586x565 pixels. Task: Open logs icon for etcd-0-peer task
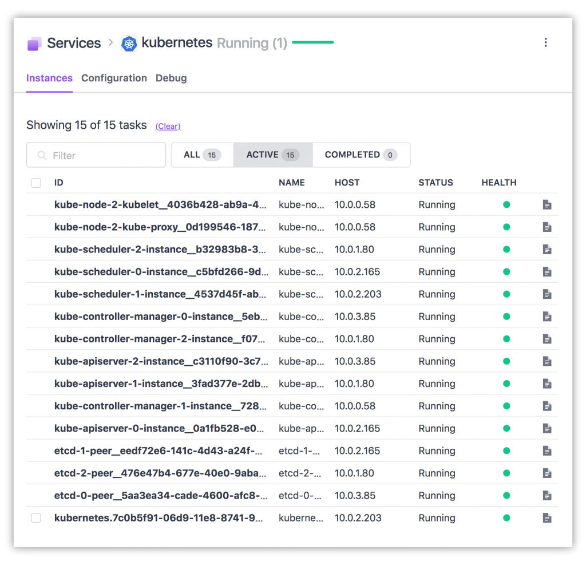[x=547, y=496]
